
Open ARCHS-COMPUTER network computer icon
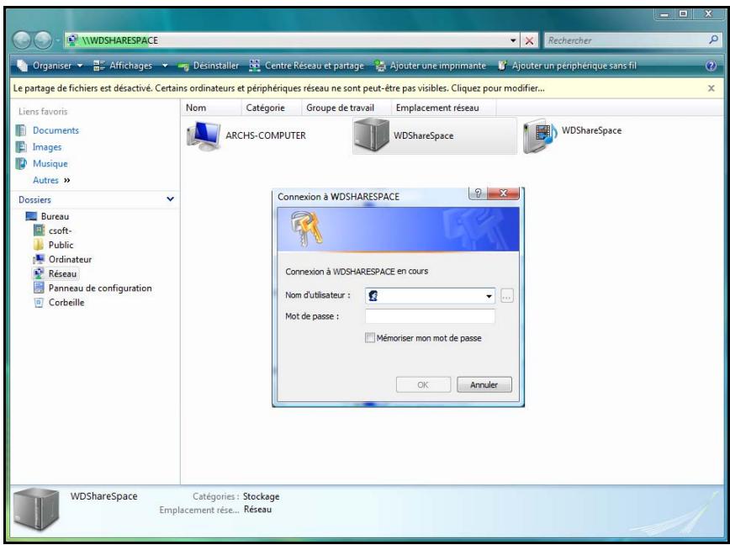pyautogui.click(x=204, y=135)
